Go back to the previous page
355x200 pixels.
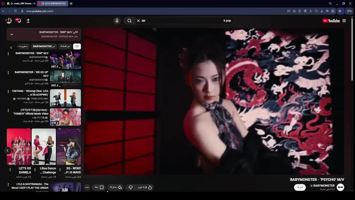pos(3,11)
